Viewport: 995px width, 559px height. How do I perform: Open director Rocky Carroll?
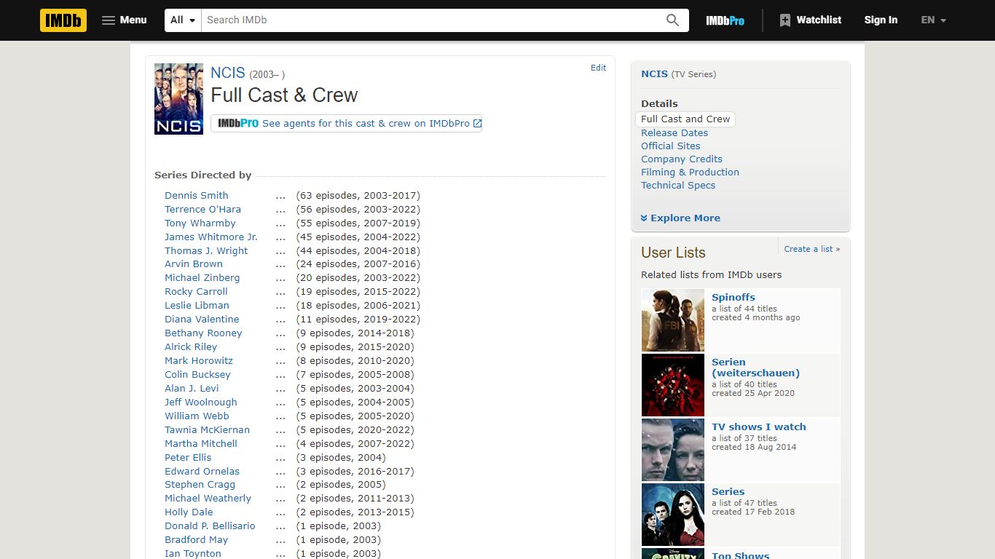[x=196, y=291]
